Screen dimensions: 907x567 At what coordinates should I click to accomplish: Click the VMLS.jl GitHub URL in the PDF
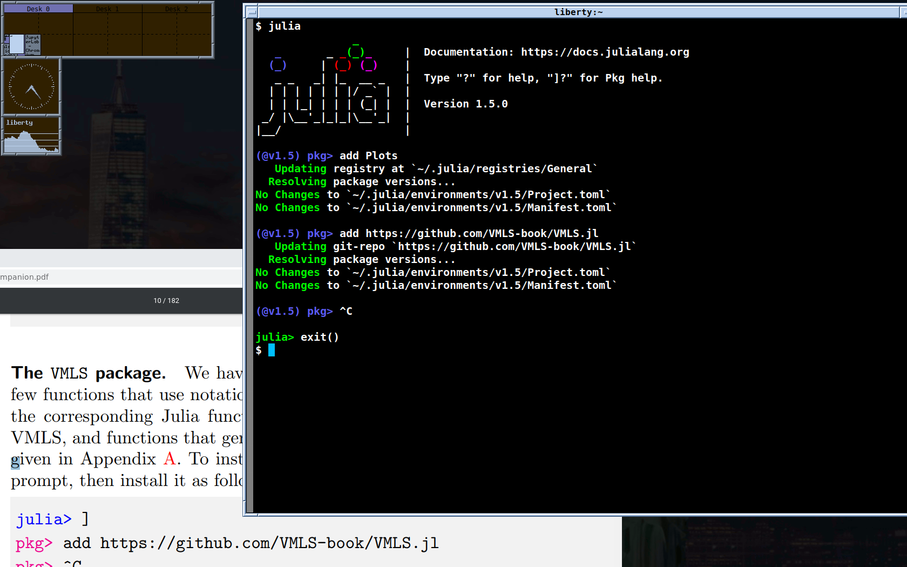(x=269, y=543)
